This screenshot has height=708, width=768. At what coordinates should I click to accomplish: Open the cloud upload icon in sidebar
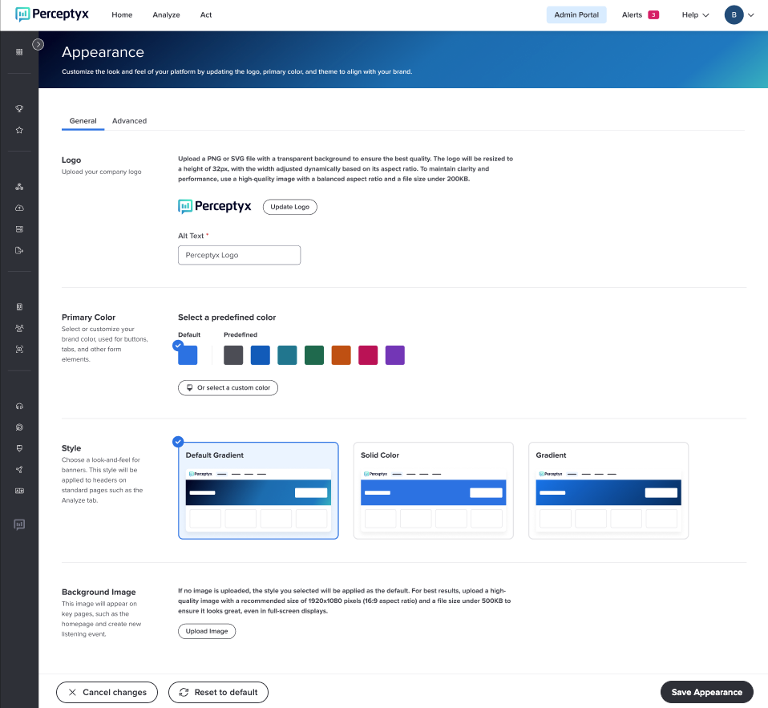19,208
